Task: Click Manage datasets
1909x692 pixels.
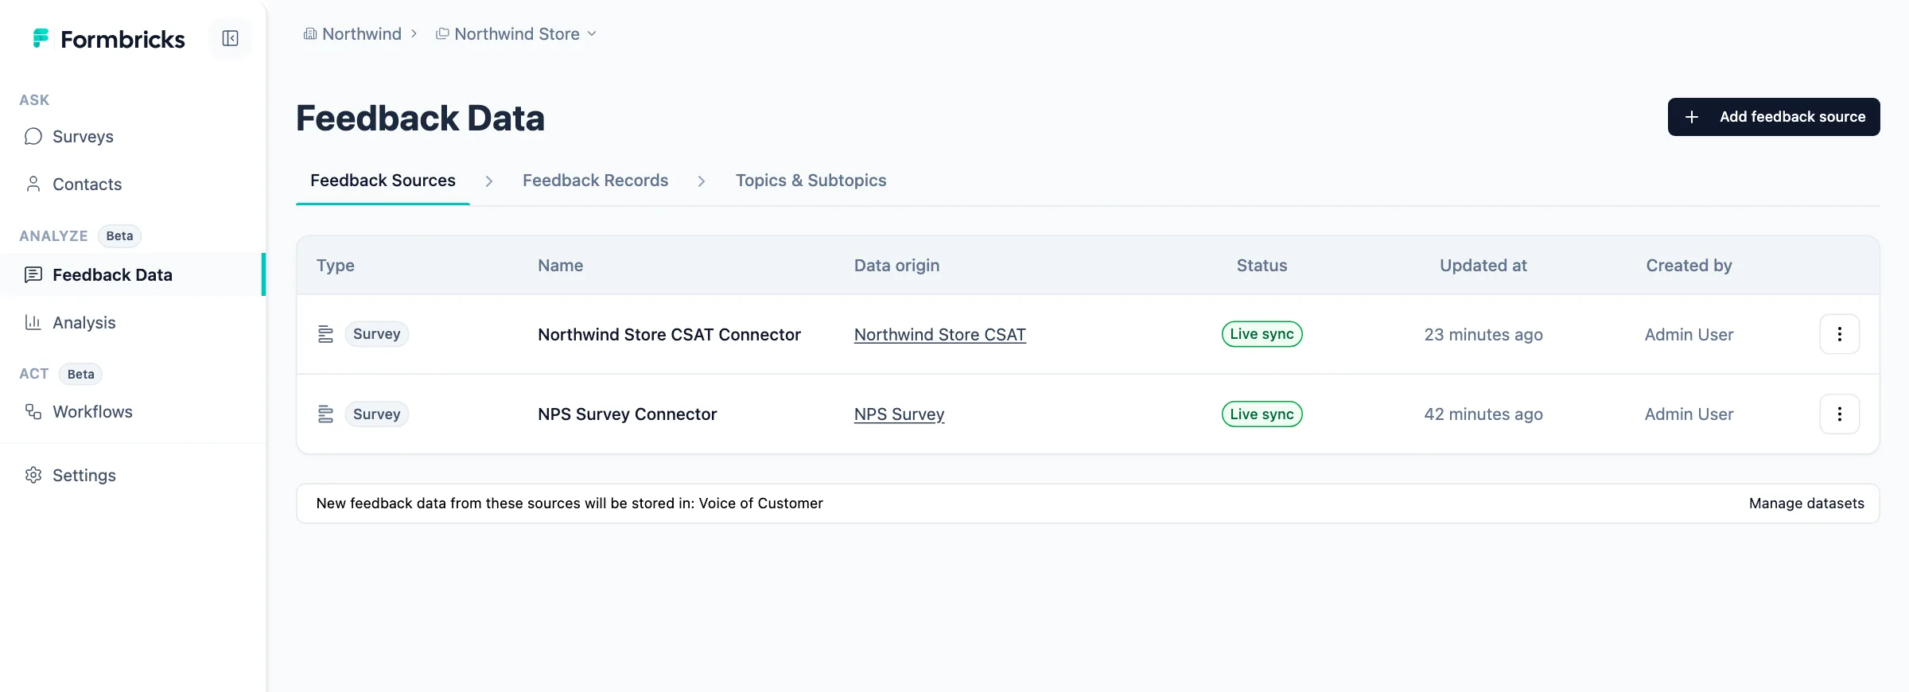Action: [1806, 503]
